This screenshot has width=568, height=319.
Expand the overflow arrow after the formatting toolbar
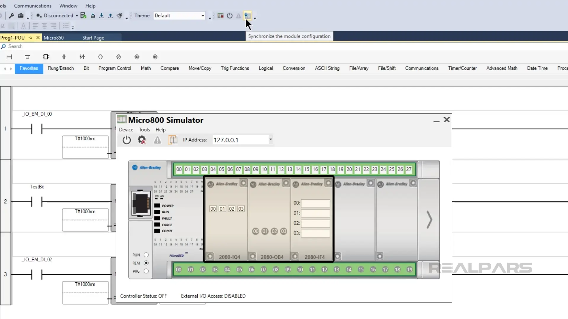point(73,27)
